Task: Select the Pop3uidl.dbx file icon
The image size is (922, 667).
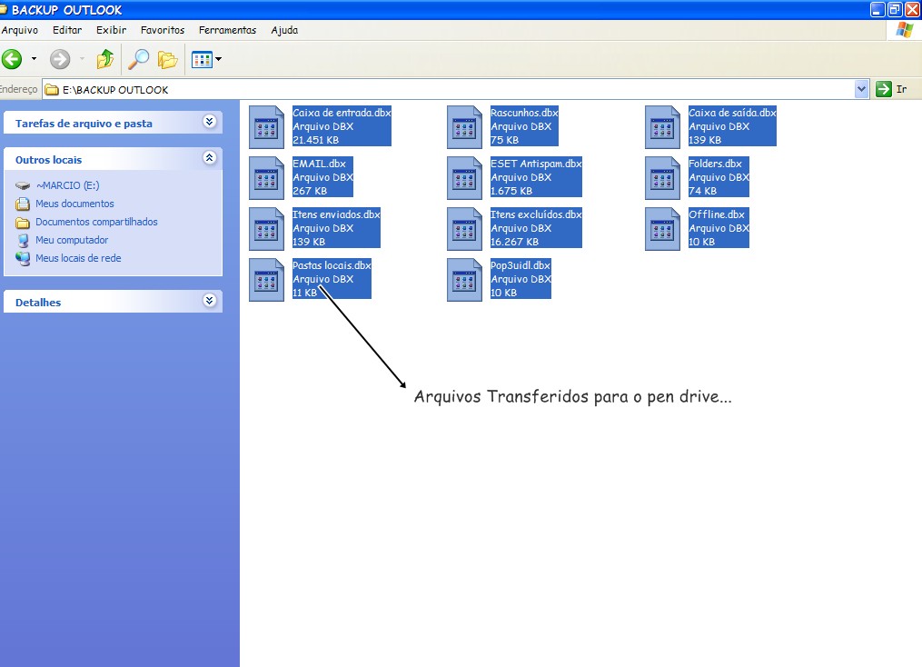Action: pyautogui.click(x=464, y=280)
